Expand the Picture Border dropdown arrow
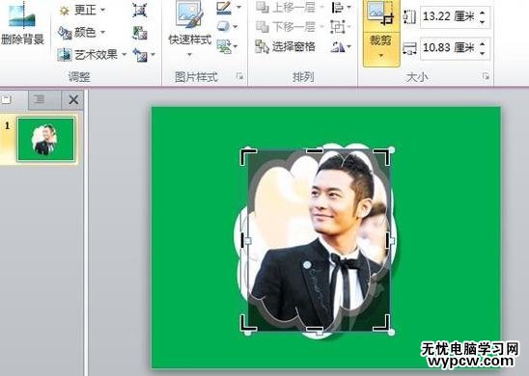Viewport: 529px width, 376px height. click(238, 8)
